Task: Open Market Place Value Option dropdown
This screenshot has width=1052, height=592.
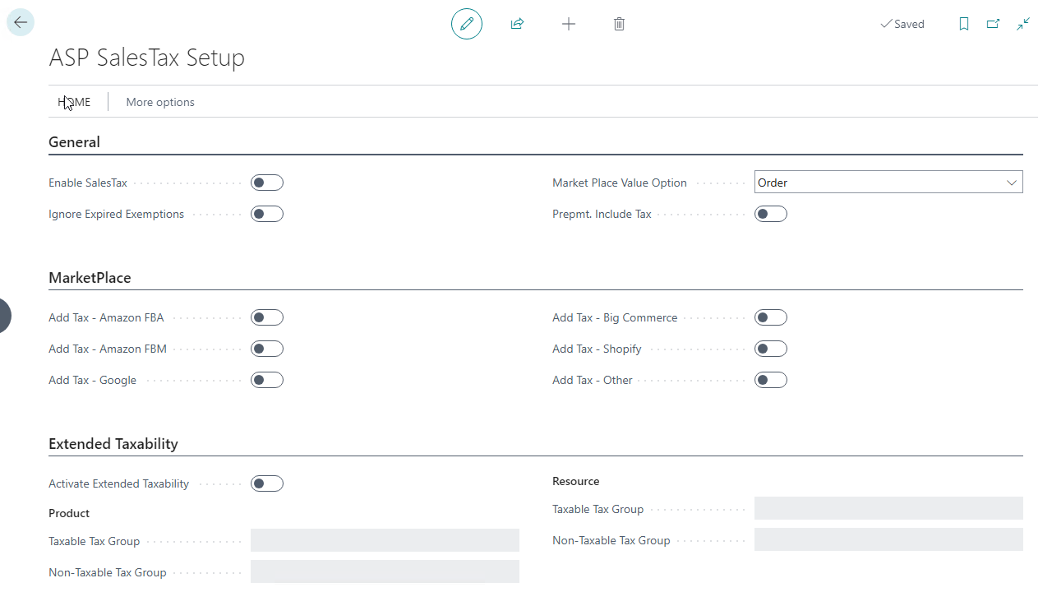Action: [x=888, y=183]
